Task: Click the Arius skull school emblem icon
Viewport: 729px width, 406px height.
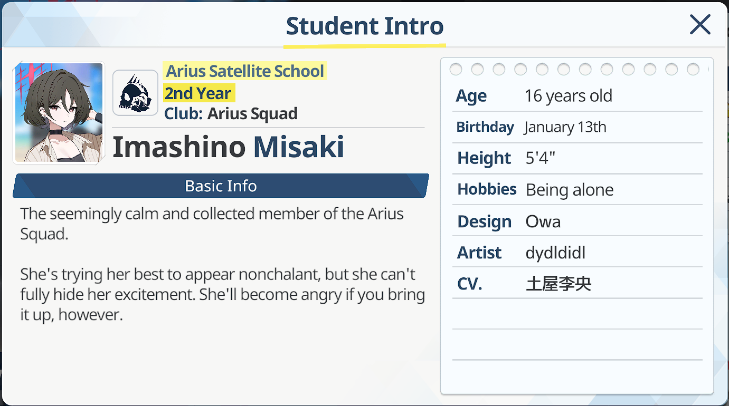Action: click(x=135, y=93)
